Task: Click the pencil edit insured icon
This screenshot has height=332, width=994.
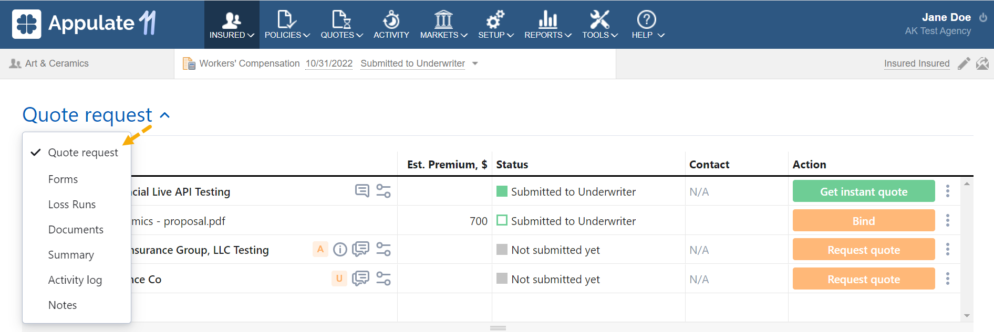Action: click(964, 63)
